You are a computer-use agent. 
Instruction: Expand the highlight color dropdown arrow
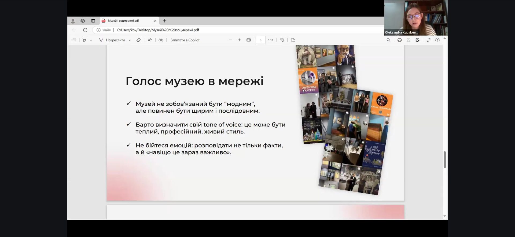(91, 40)
